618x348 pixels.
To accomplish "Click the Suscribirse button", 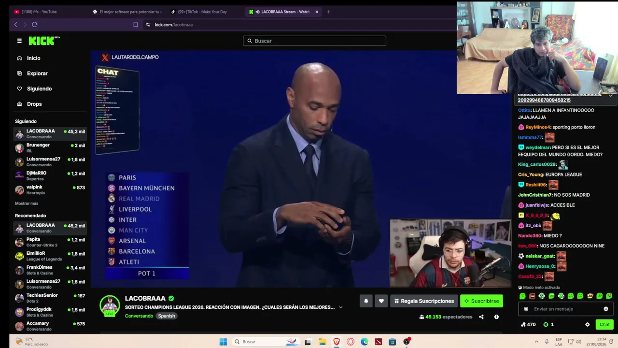I will 481,301.
